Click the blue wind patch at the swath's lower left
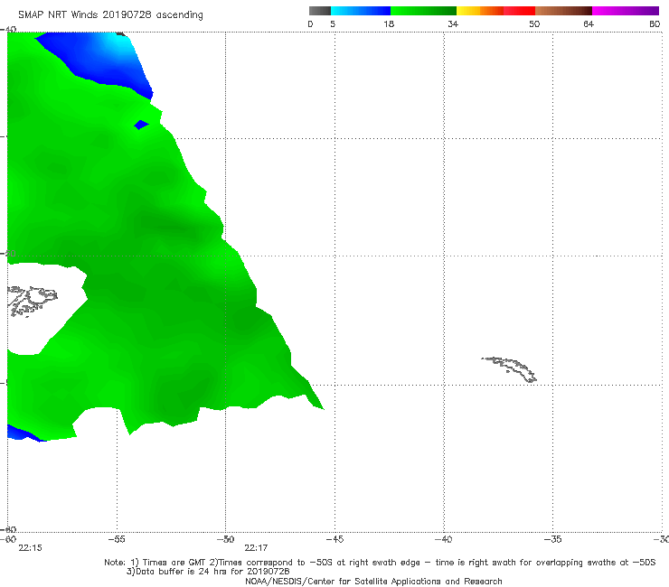The image size is (669, 587). 24,433
